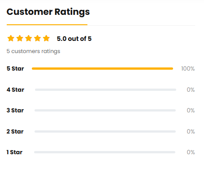
Task: Click the Customer Ratings heading
Action: pos(48,12)
